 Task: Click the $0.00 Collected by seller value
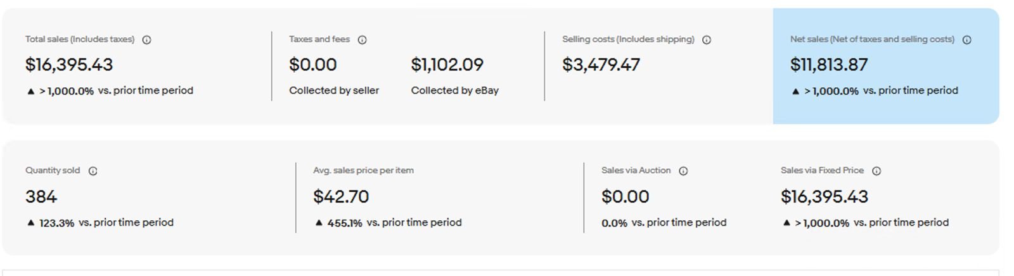click(x=312, y=65)
